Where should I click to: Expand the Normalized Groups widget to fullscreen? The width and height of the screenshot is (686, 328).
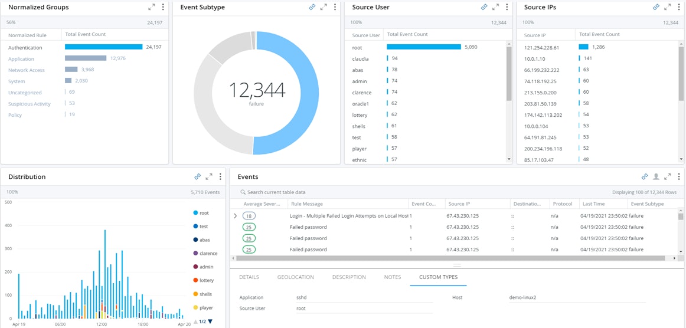[152, 7]
